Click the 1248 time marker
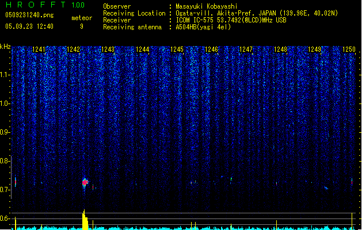The image size is (362, 230). [280, 49]
